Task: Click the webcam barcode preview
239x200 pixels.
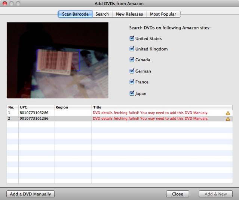Action: point(58,60)
